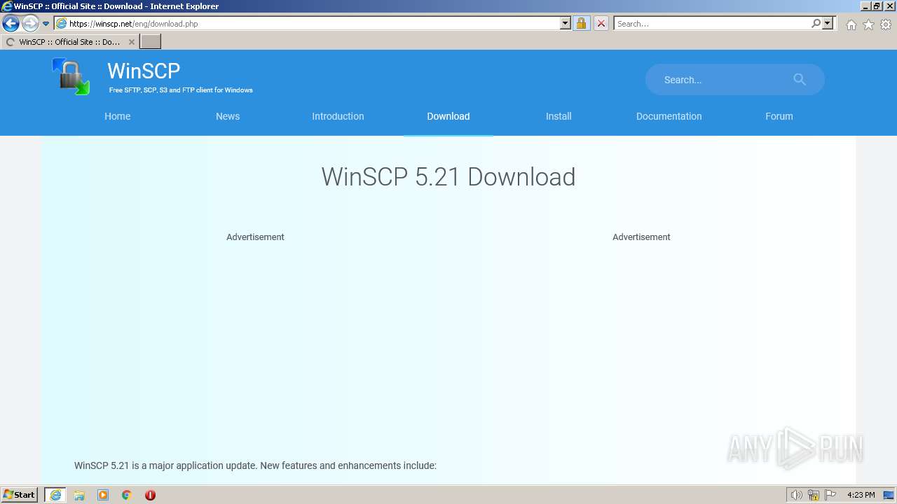Open the Introduction menu item
Screen dimensions: 897x504
pos(338,116)
